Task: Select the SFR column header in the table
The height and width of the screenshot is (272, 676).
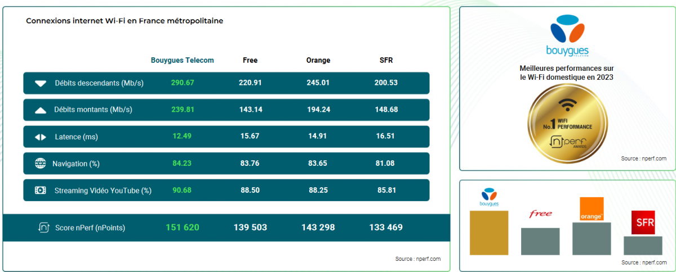Action: (386, 61)
